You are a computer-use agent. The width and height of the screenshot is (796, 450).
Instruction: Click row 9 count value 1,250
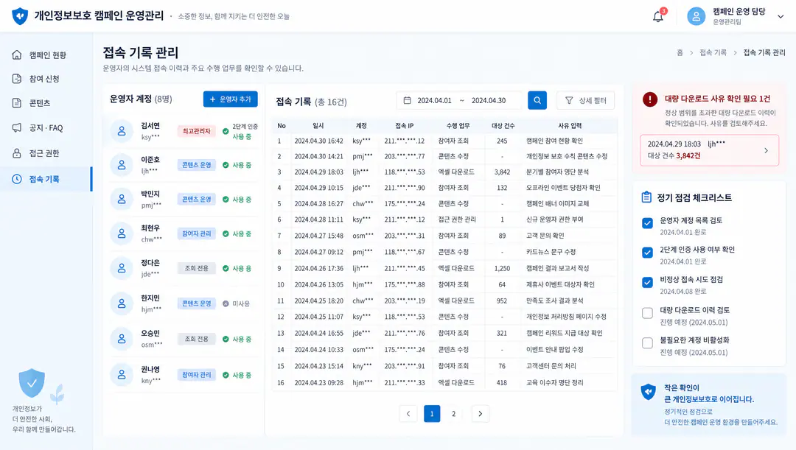[x=502, y=268]
